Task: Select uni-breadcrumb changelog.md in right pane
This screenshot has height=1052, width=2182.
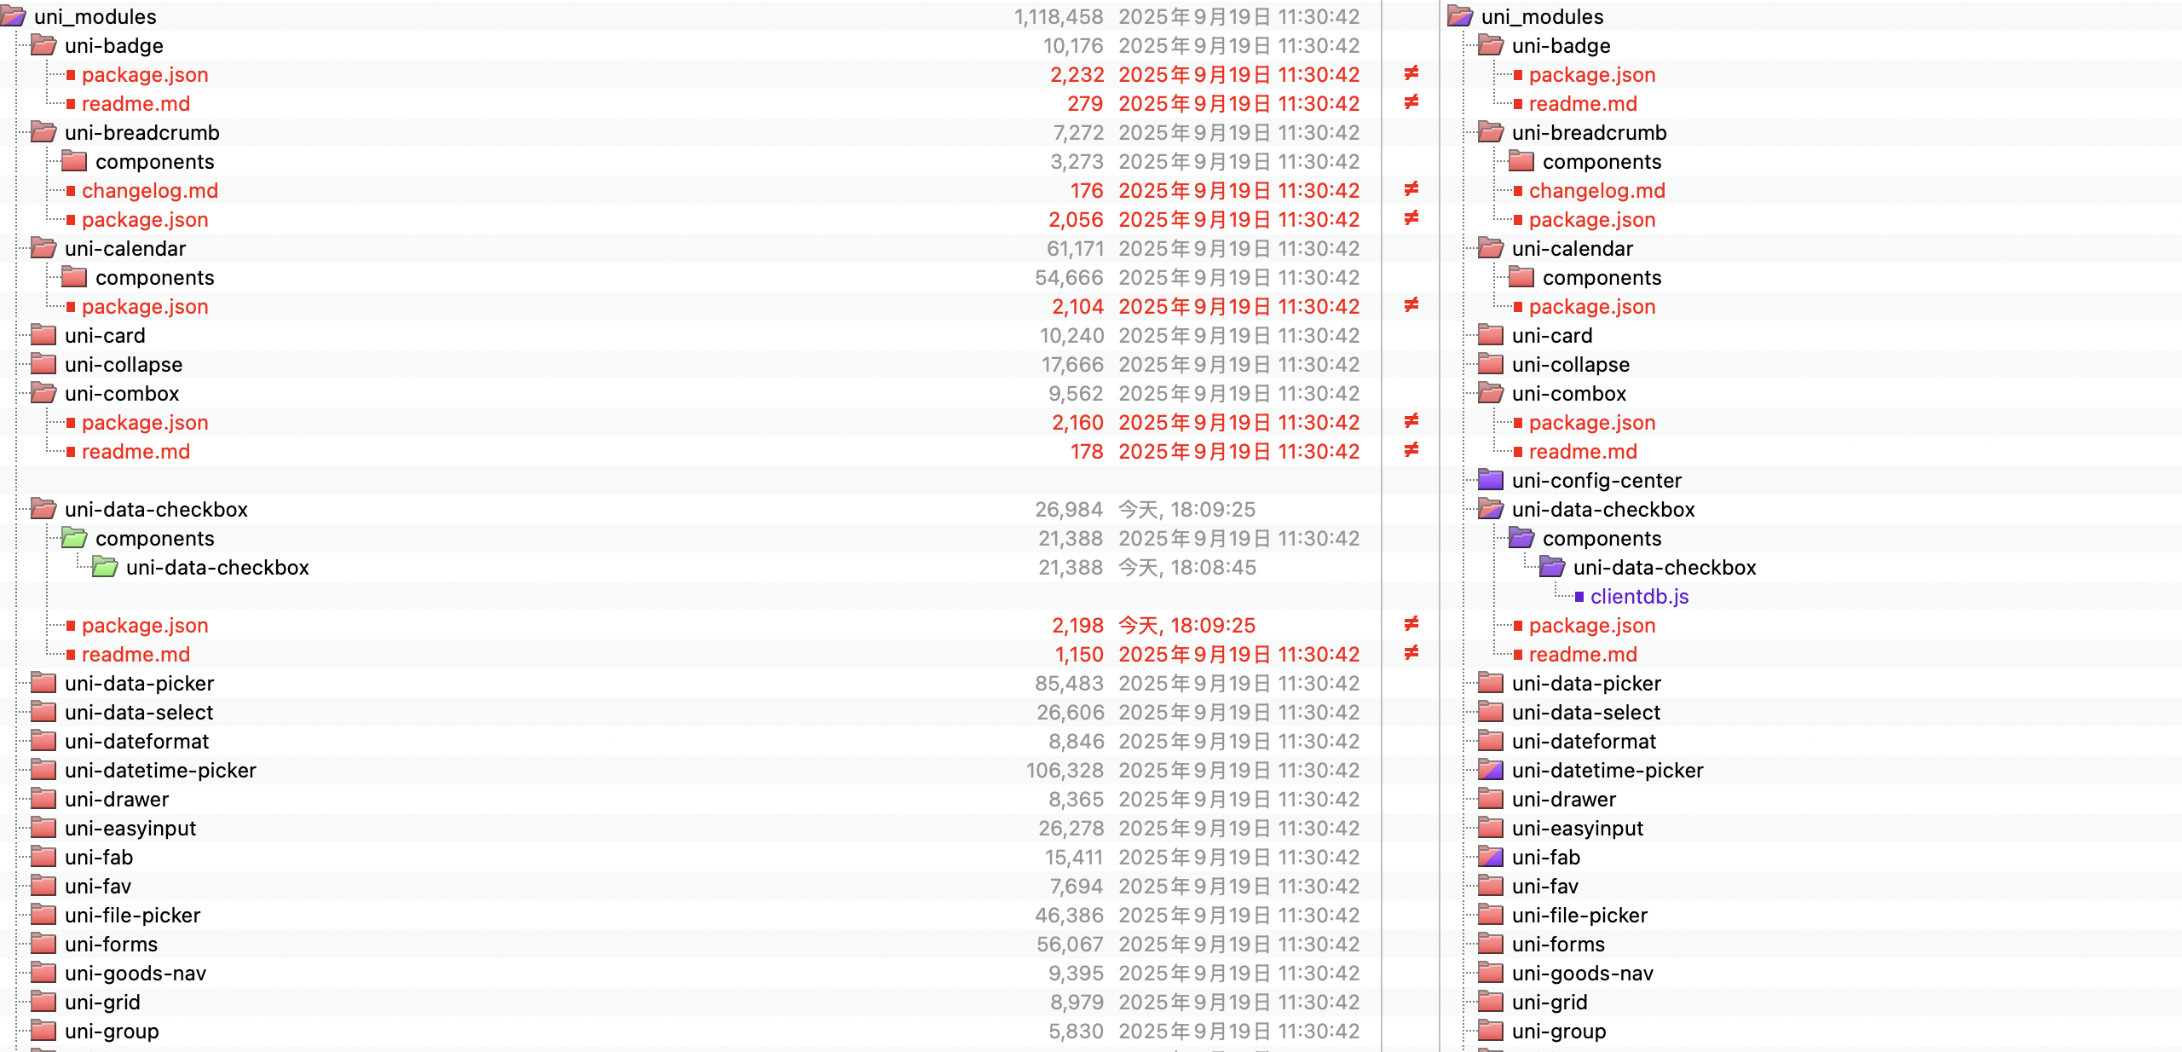Action: [x=1596, y=190]
